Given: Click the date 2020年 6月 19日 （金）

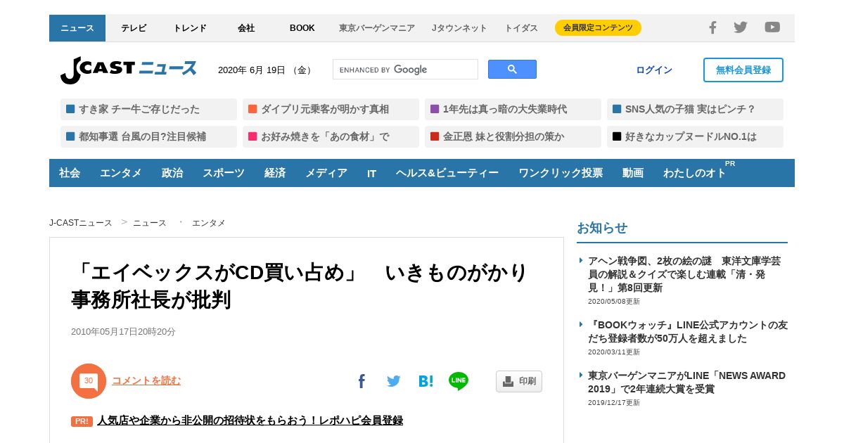Looking at the screenshot, I should (x=266, y=70).
